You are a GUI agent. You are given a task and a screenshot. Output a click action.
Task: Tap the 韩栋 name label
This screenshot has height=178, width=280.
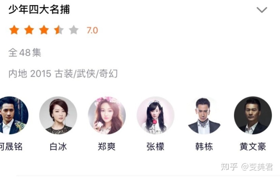tap(204, 147)
